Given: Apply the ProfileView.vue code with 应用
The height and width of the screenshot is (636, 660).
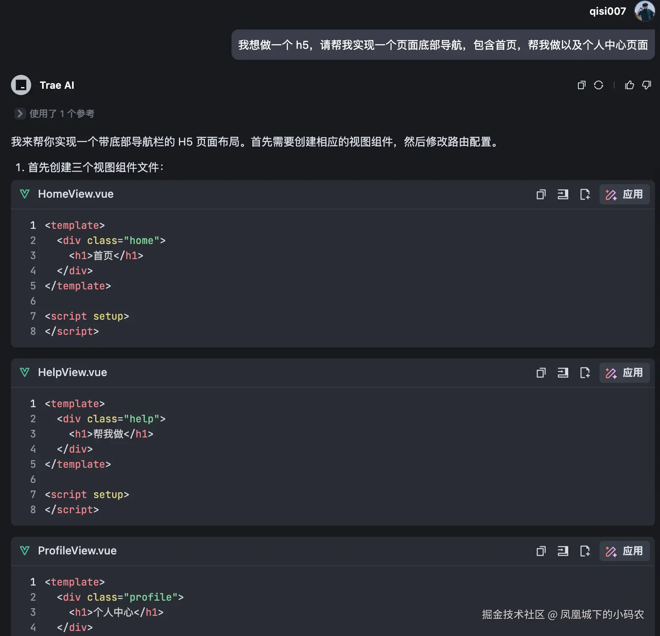Looking at the screenshot, I should (x=624, y=551).
